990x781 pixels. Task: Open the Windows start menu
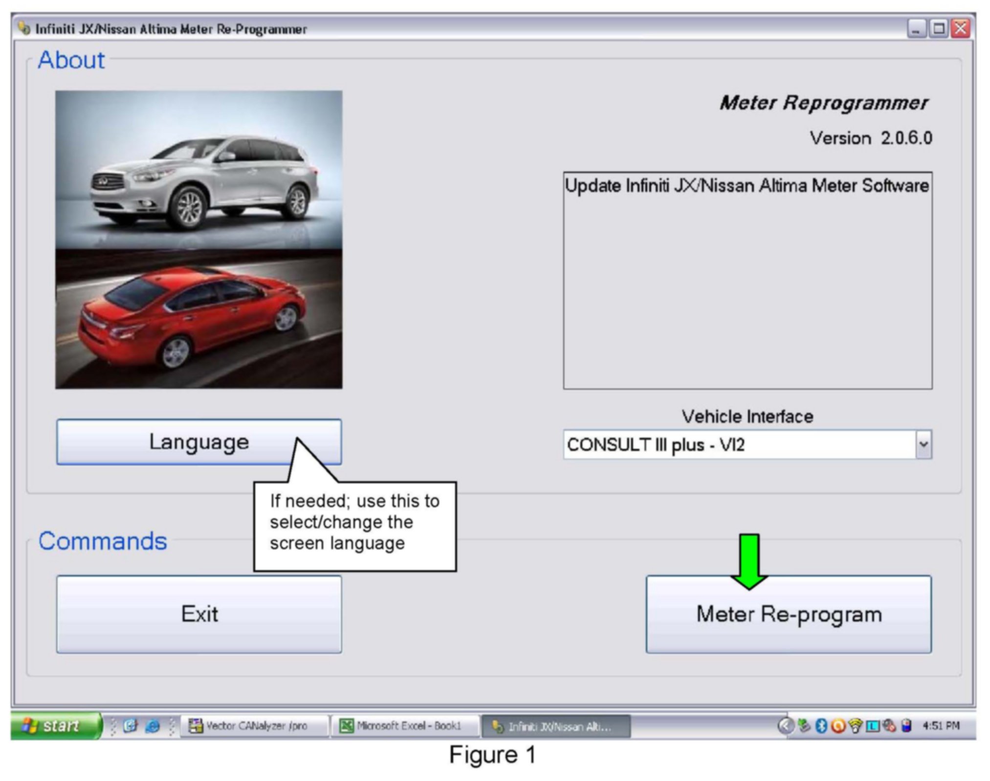[x=55, y=725]
